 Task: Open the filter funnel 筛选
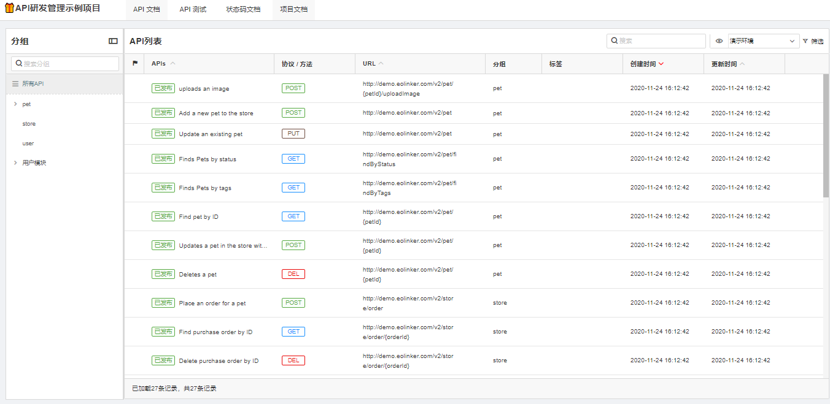(x=813, y=41)
